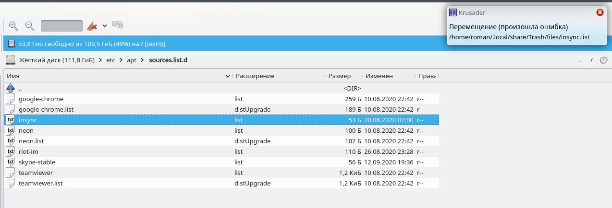Select the riot-im list file

[x=221, y=151]
